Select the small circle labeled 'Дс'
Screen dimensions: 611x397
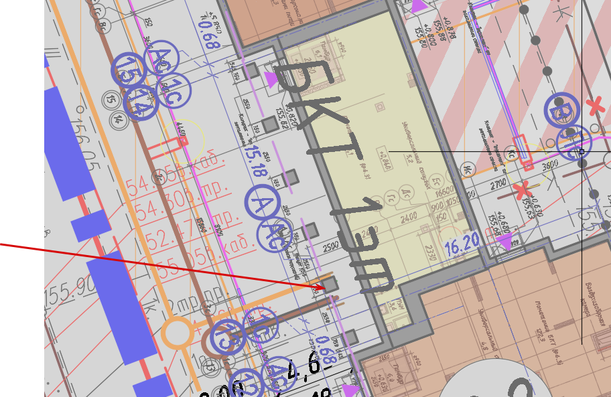(406, 193)
